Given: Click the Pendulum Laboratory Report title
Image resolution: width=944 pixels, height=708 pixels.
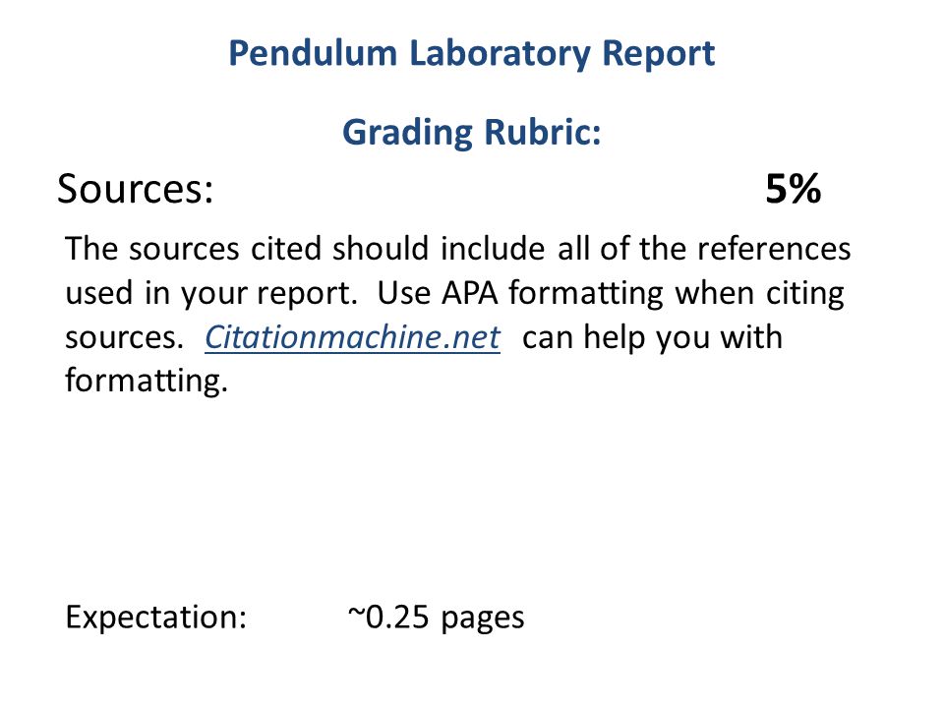Looking at the screenshot, I should (x=472, y=54).
